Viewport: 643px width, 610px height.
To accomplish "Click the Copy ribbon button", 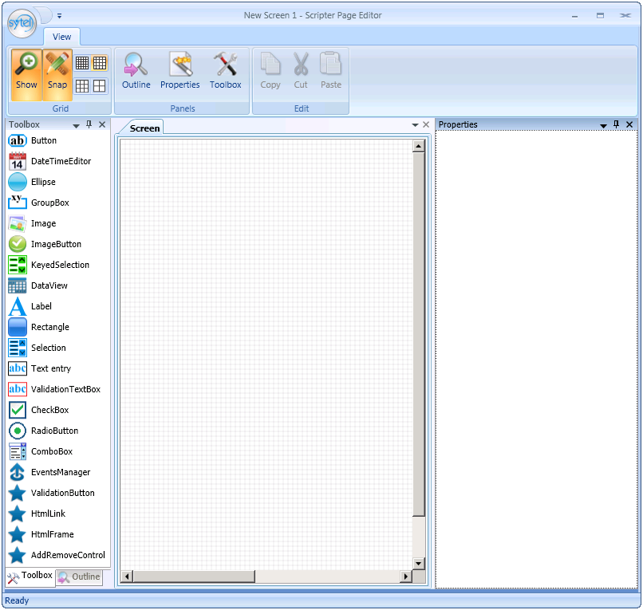I will click(x=270, y=71).
